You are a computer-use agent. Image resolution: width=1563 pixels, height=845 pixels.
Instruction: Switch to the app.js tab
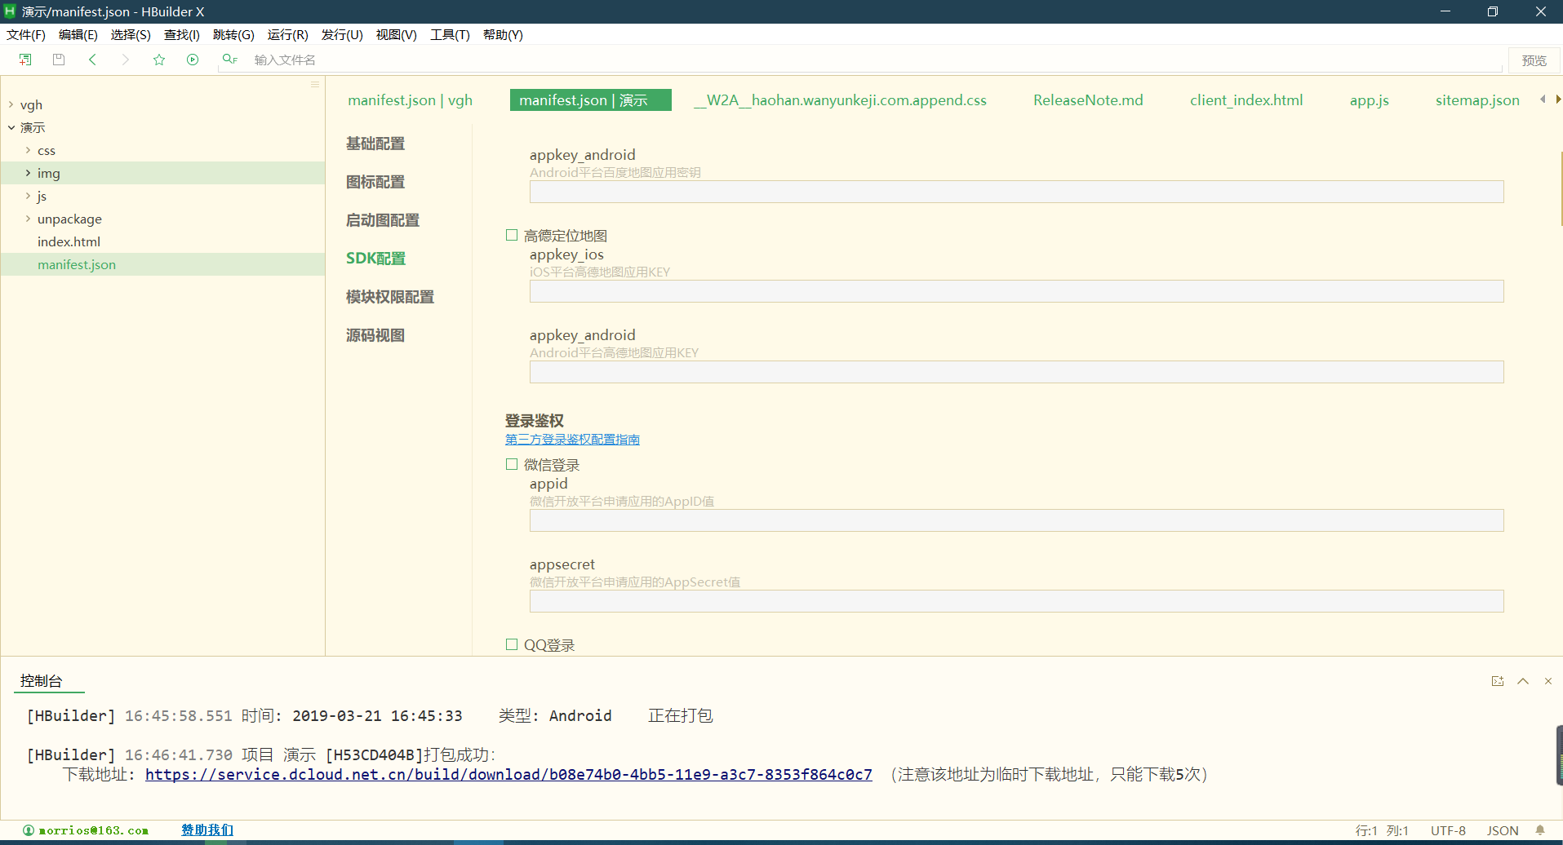pyautogui.click(x=1369, y=100)
